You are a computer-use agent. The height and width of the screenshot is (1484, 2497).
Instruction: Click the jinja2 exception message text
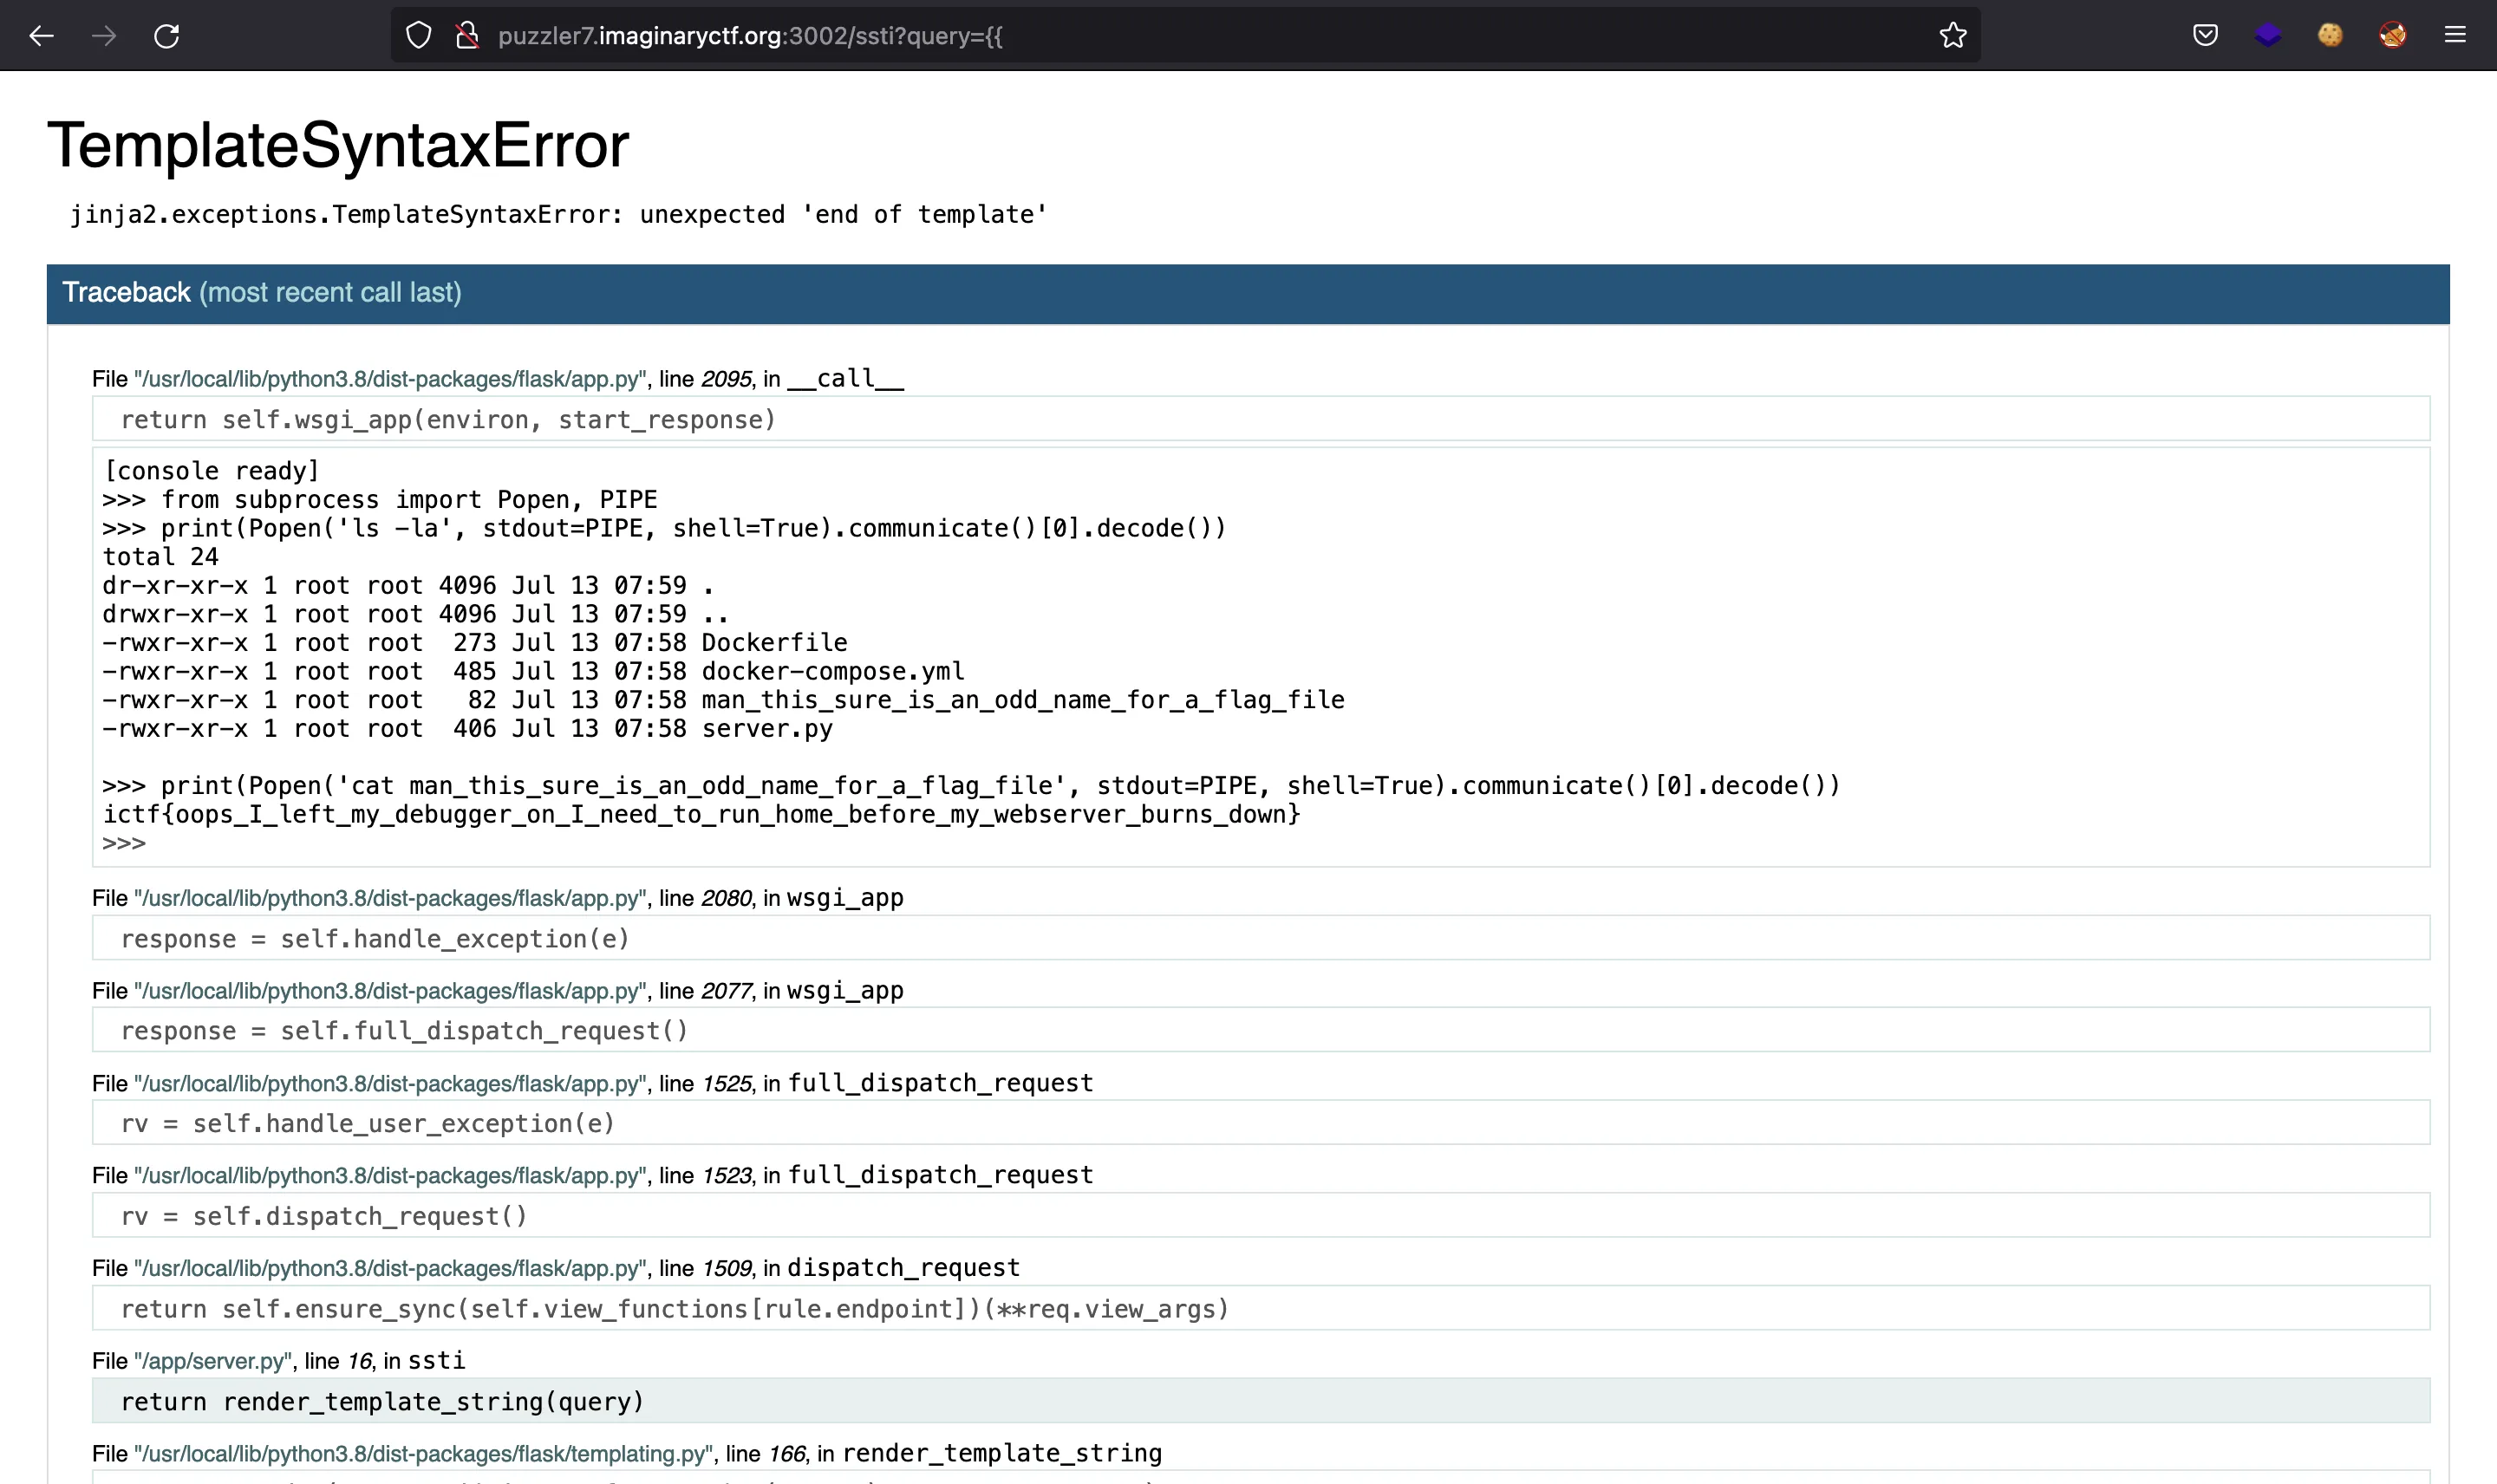(558, 214)
